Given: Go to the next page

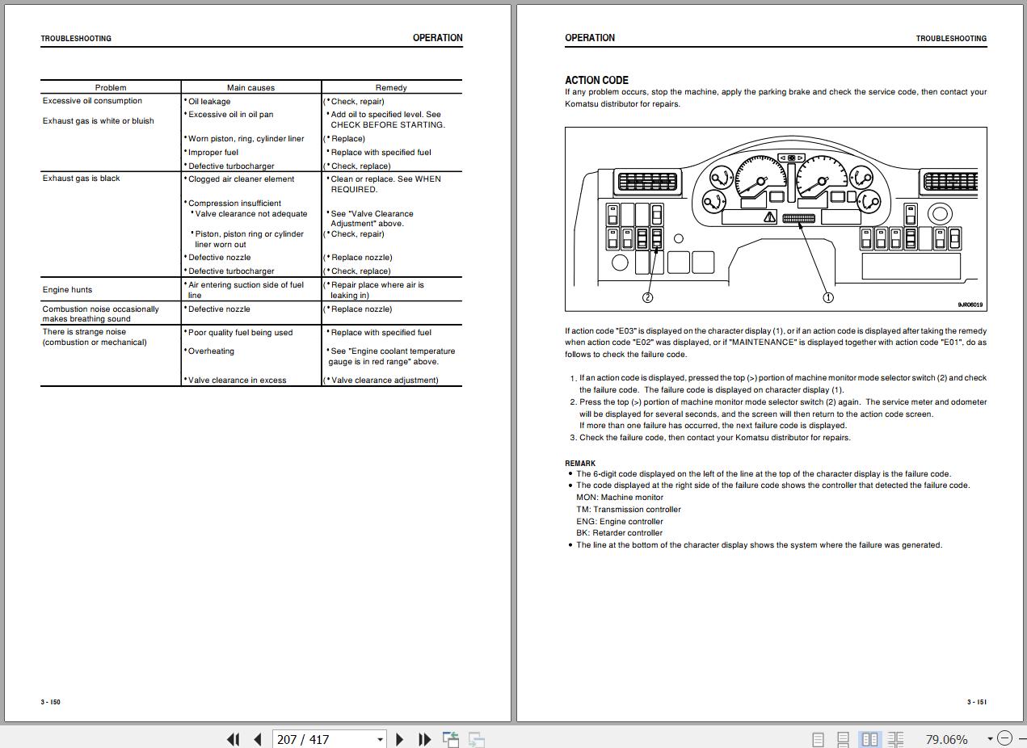Looking at the screenshot, I should click(x=399, y=739).
